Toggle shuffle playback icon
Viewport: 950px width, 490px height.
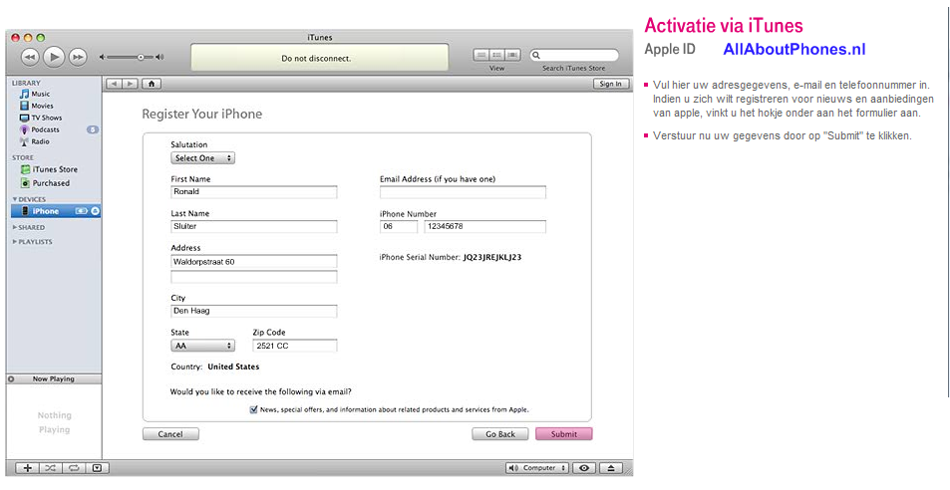pos(51,467)
